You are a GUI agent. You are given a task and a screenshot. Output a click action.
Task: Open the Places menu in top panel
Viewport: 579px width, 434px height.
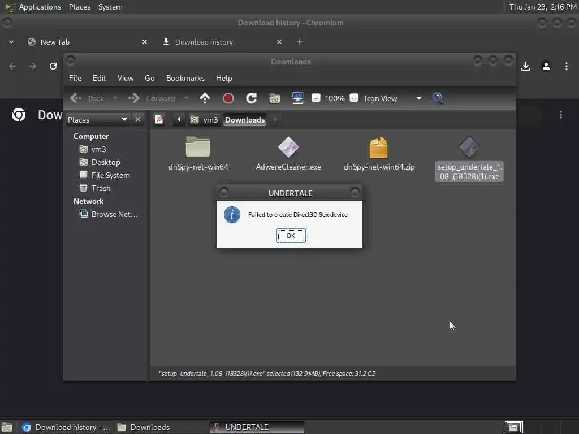(x=79, y=7)
